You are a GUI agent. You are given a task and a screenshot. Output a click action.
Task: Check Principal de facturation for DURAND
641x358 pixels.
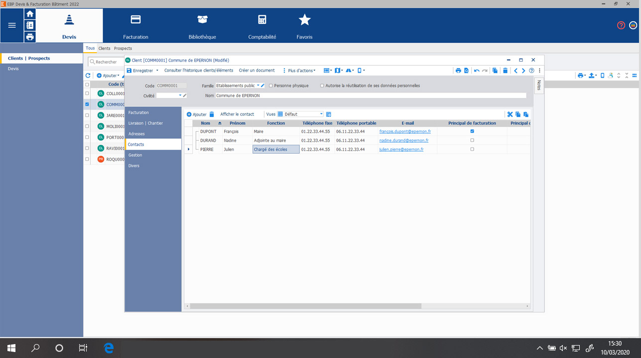(472, 140)
